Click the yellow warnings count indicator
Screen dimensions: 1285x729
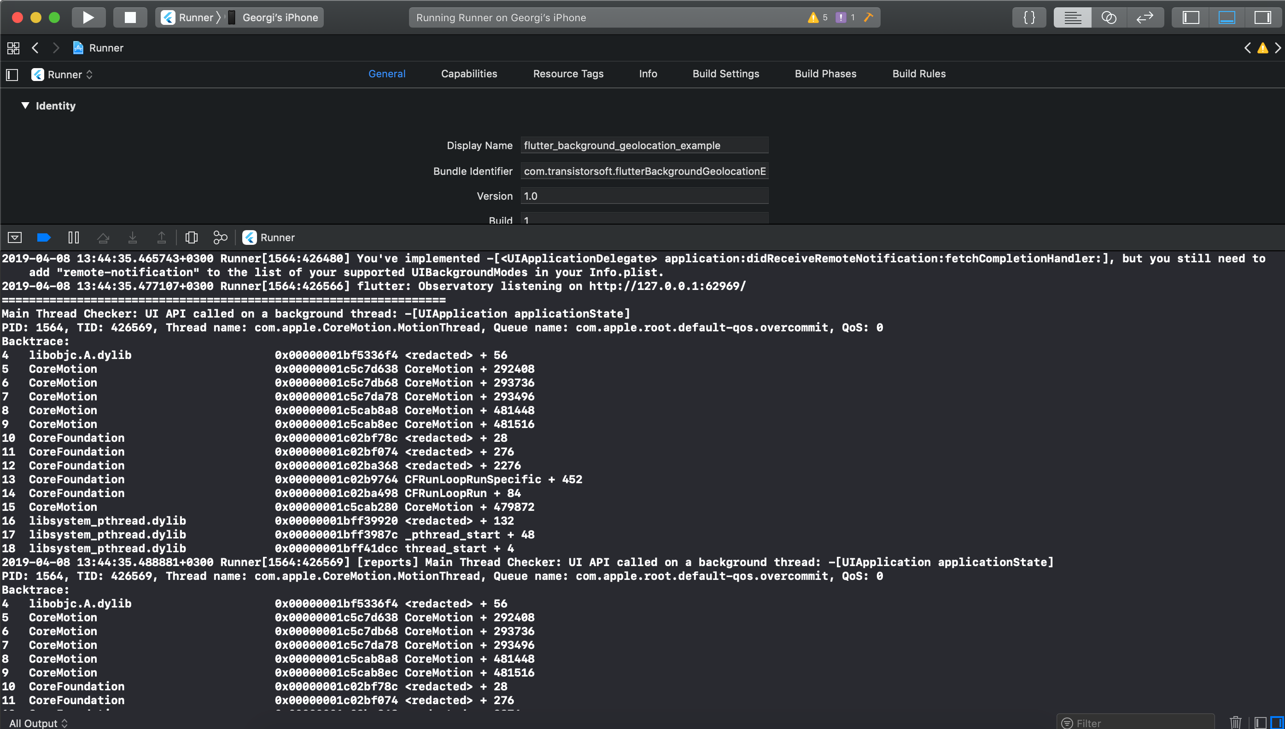pyautogui.click(x=818, y=17)
